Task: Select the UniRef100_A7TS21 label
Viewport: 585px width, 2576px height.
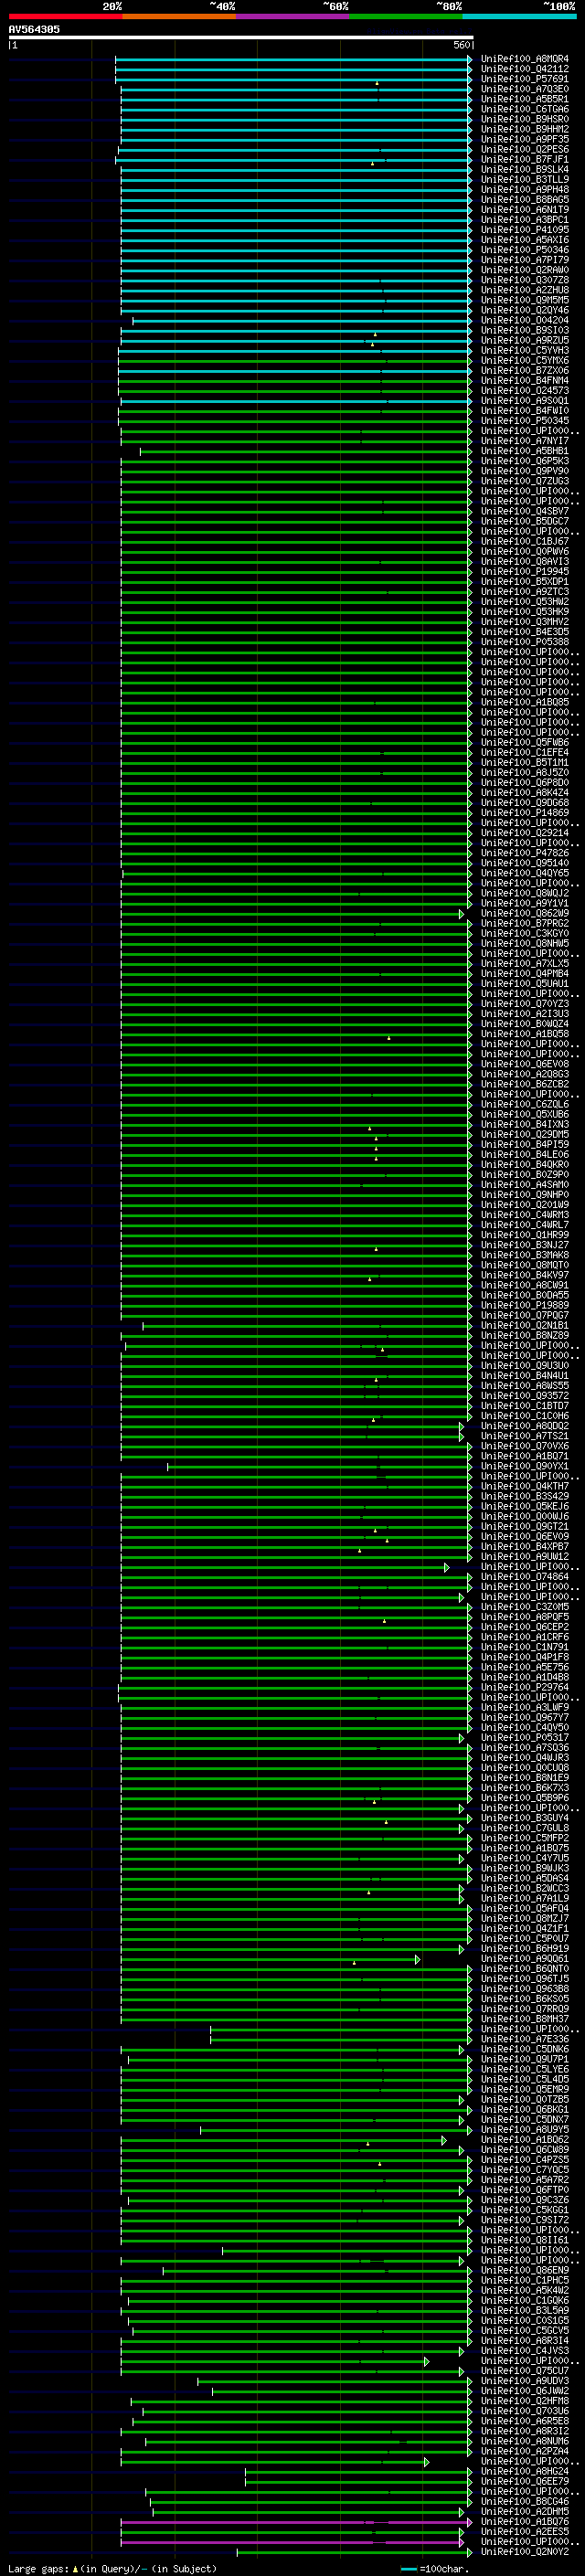Action: (525, 1436)
